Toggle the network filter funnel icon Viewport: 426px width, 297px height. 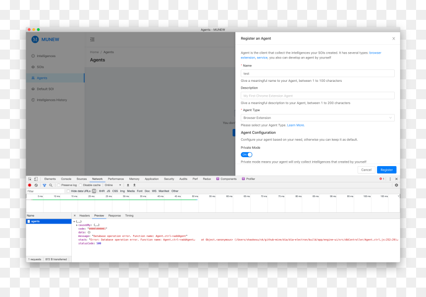pyautogui.click(x=45, y=185)
